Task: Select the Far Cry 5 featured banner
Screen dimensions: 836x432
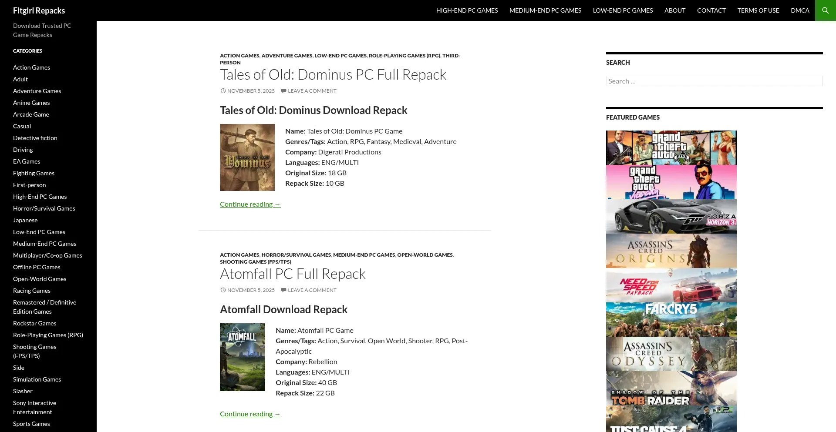Action: click(x=671, y=319)
